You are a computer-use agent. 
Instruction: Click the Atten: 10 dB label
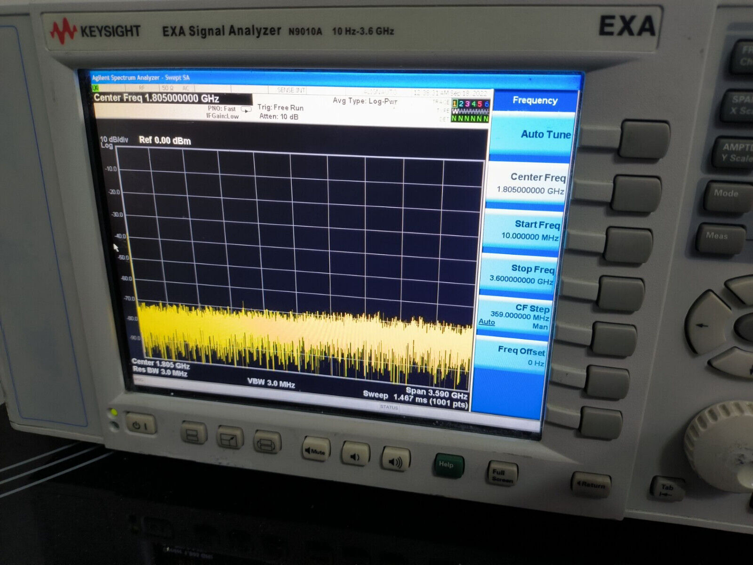point(279,116)
